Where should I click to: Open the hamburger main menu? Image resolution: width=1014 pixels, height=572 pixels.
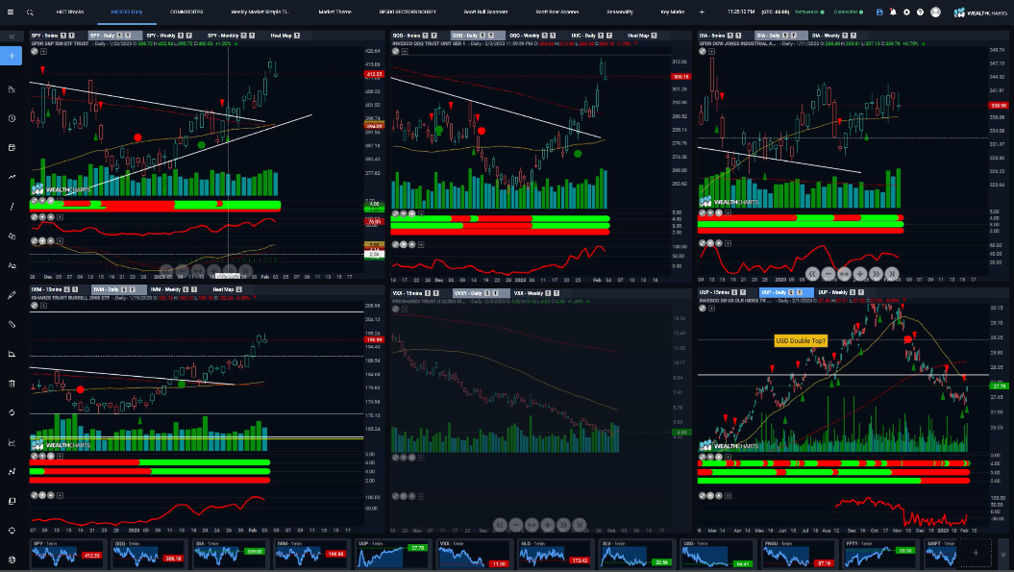point(11,12)
